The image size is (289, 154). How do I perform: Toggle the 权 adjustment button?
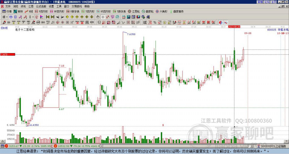tap(37, 17)
